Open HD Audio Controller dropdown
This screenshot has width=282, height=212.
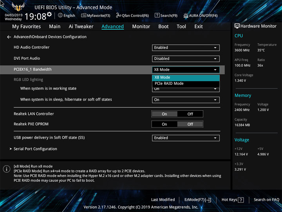pyautogui.click(x=186, y=48)
